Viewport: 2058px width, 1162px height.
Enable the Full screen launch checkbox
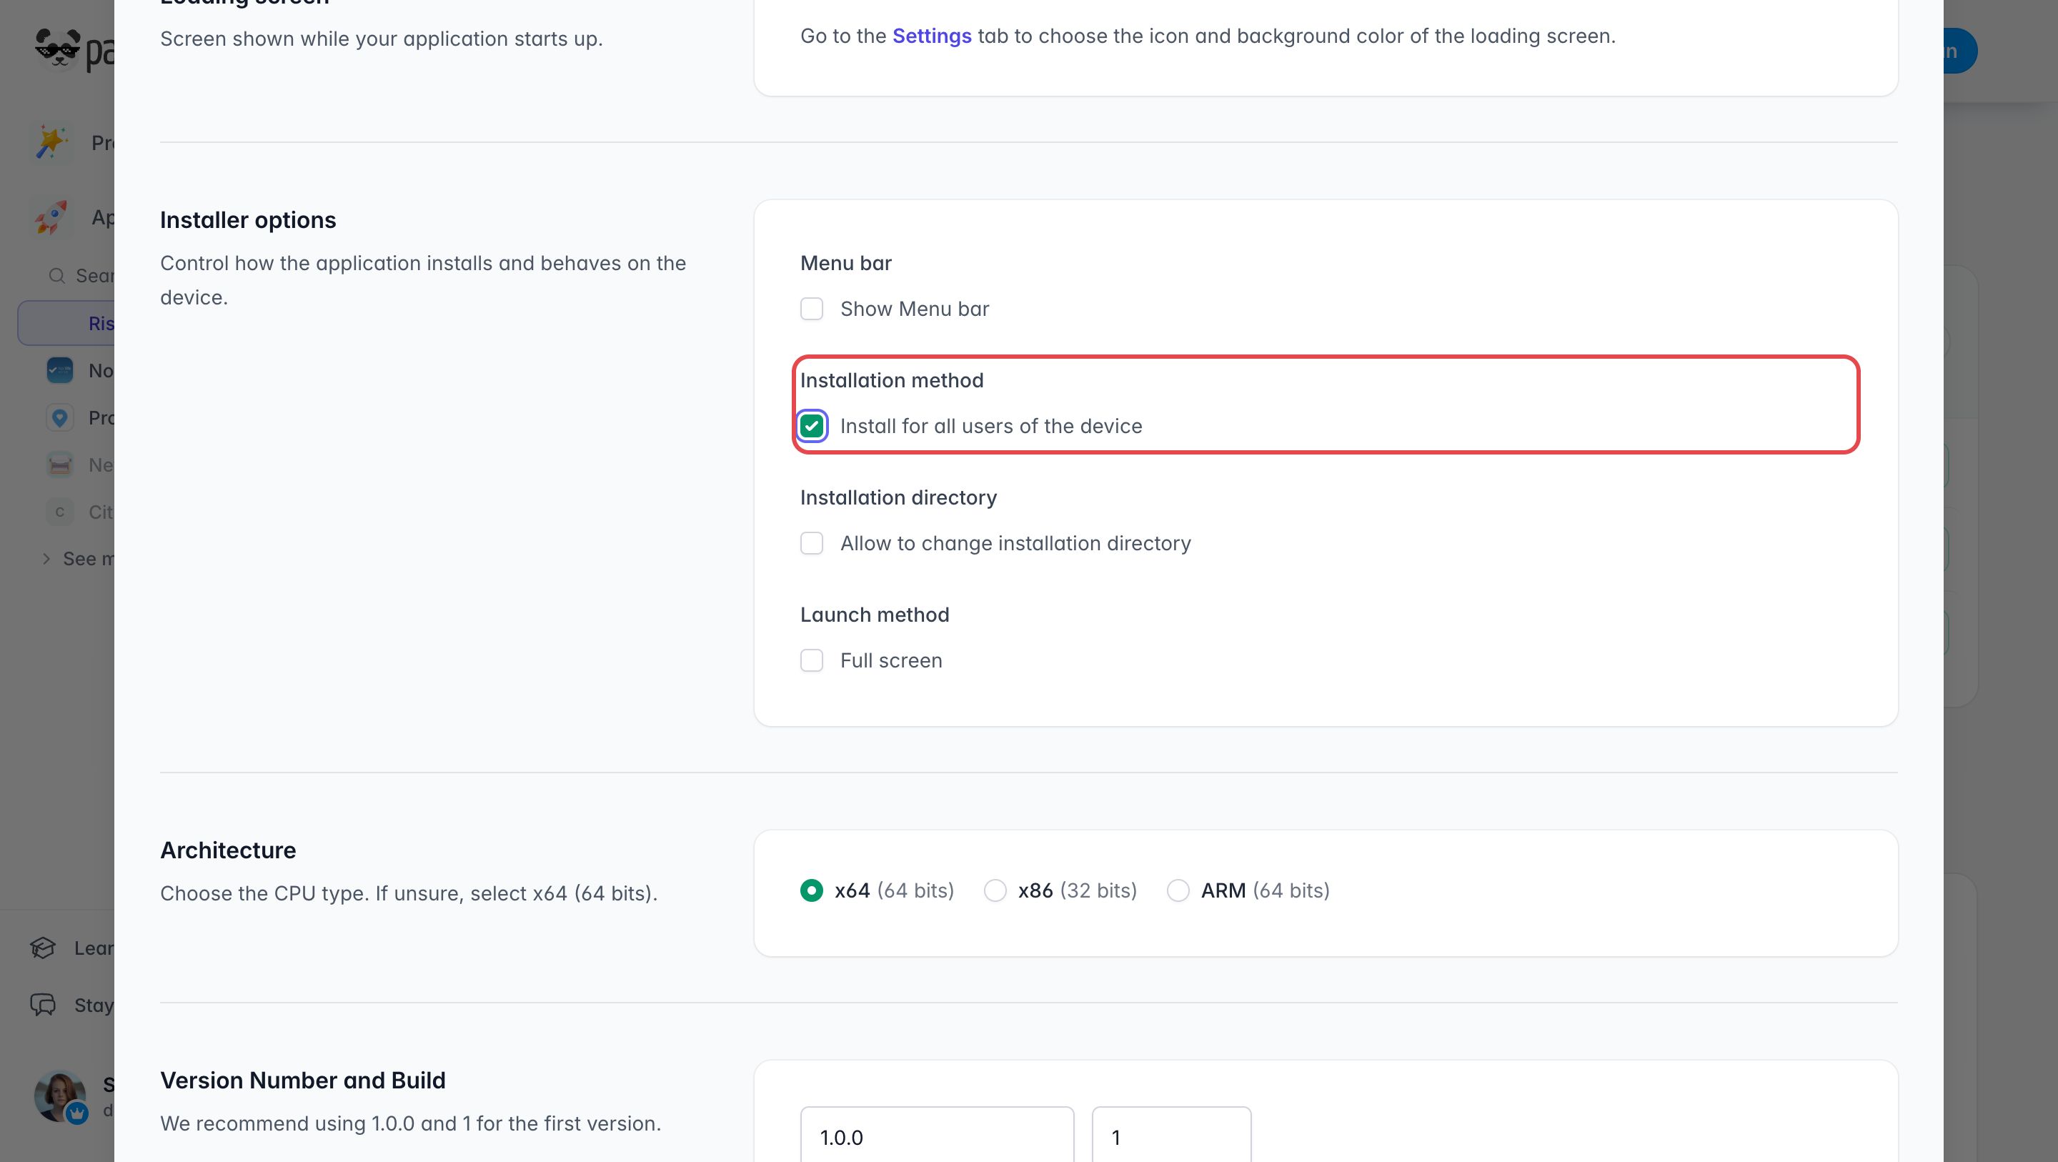point(812,660)
